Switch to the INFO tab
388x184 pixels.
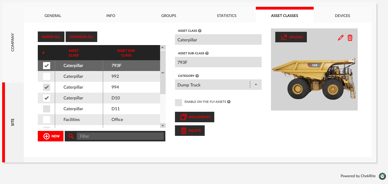coord(111,15)
